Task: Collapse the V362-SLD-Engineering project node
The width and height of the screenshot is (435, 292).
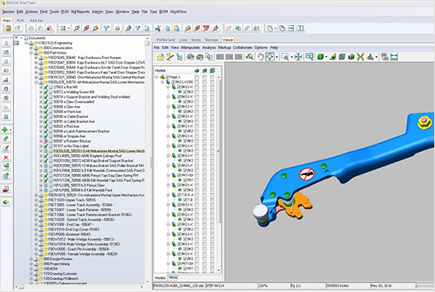Action: tap(26, 43)
